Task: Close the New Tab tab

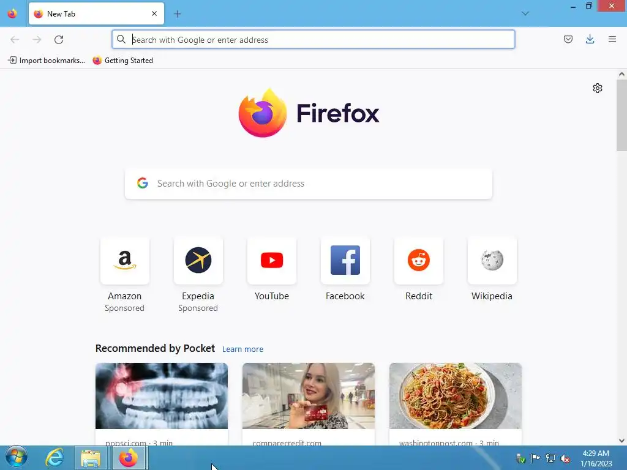Action: (x=154, y=13)
